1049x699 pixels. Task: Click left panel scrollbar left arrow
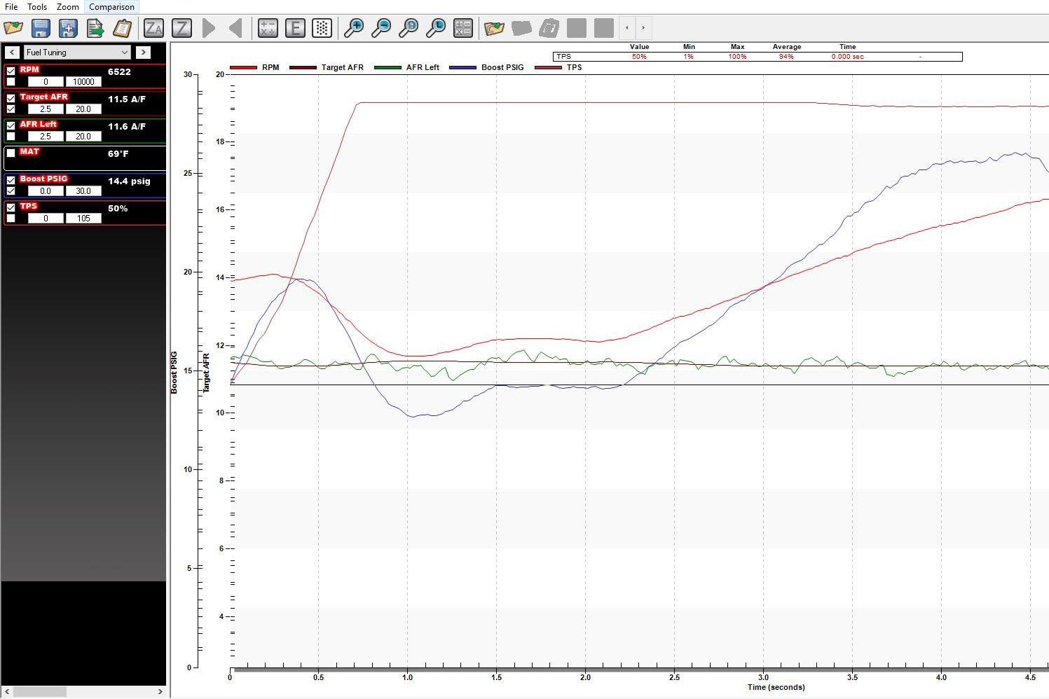(x=7, y=692)
